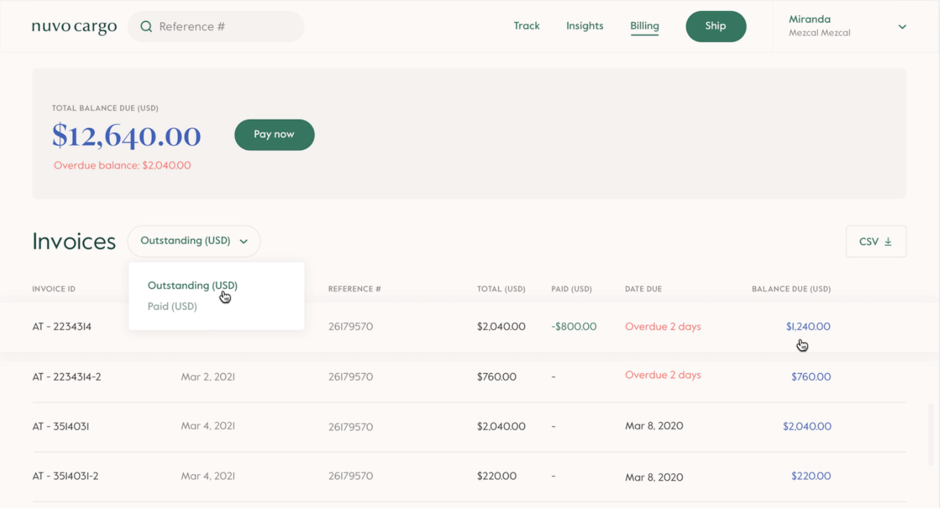940x508 pixels.
Task: Click the invoice filter dropdown chevron
Action: [x=244, y=241]
